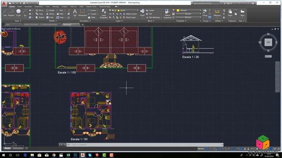Screen dimensions: 282x158
Task: Activate the Move command
Action: click(39, 11)
